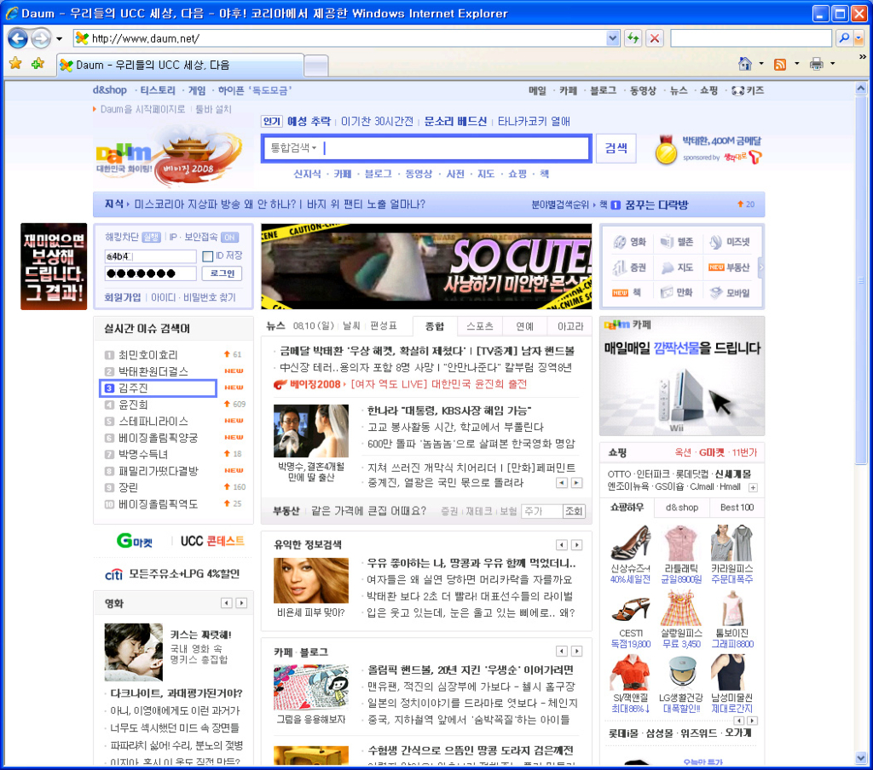Click next arrow in 영화 section

241,603
